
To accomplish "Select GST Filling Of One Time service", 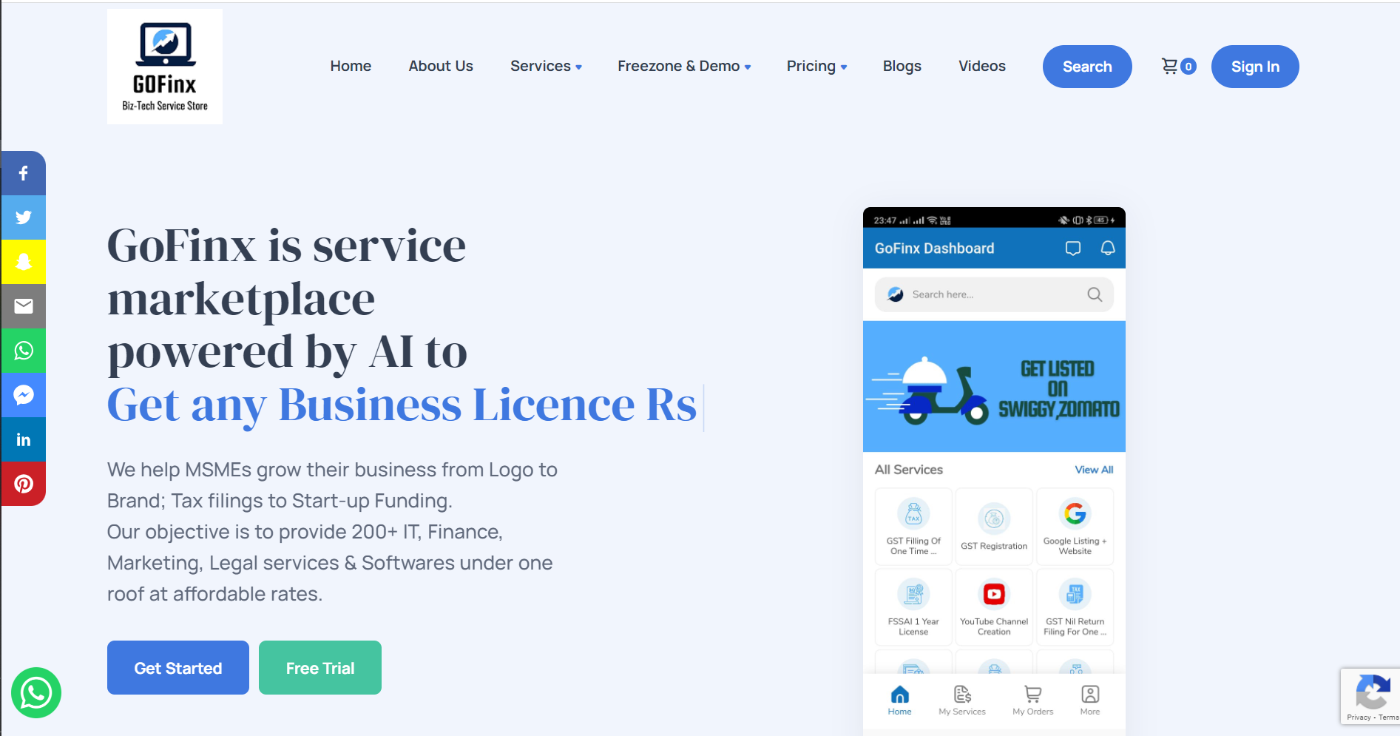I will pos(913,527).
